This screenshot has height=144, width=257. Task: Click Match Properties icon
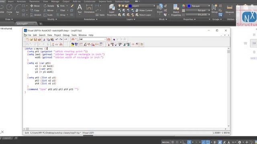(x=176, y=10)
